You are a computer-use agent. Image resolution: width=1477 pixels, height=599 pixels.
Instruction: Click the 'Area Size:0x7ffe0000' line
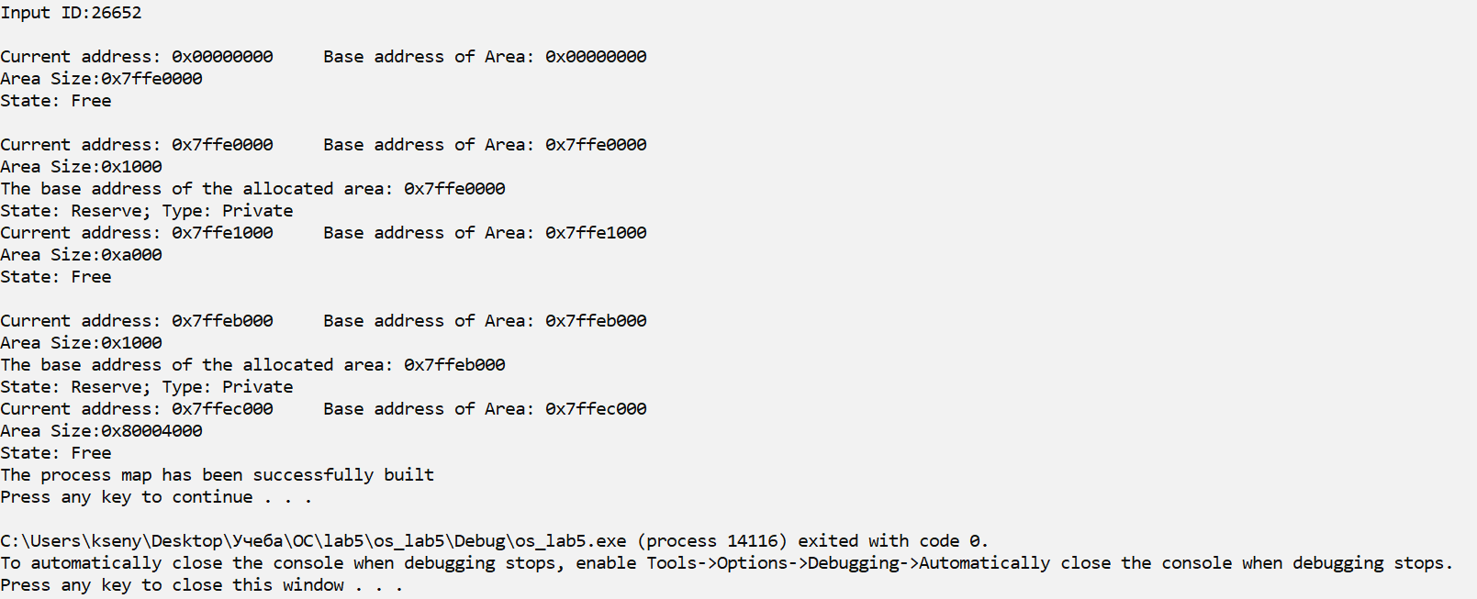(x=101, y=79)
